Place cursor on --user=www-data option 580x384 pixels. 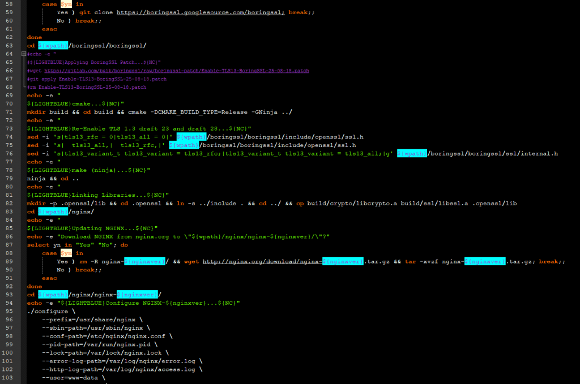click(x=73, y=377)
